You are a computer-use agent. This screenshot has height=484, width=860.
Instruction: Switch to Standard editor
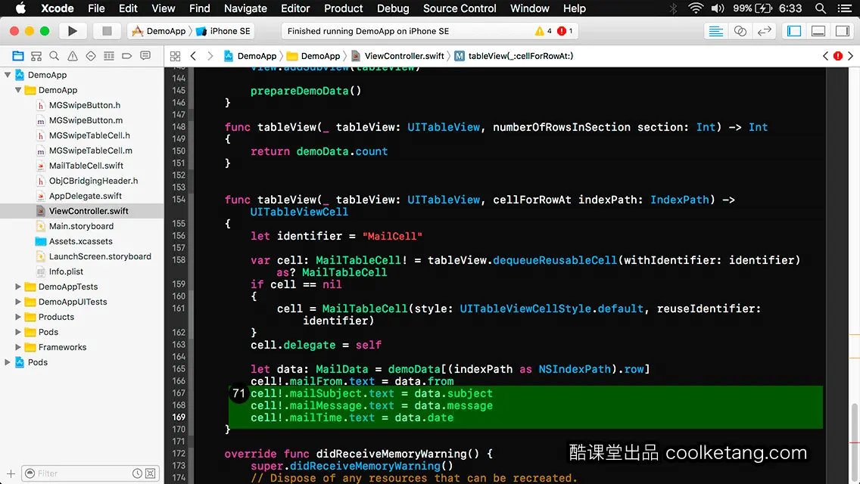[715, 31]
